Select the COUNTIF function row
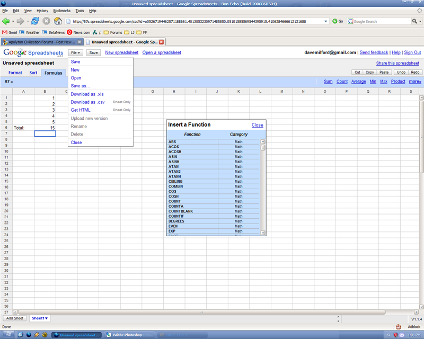Image resolution: width=424 pixels, height=339 pixels. (214, 216)
